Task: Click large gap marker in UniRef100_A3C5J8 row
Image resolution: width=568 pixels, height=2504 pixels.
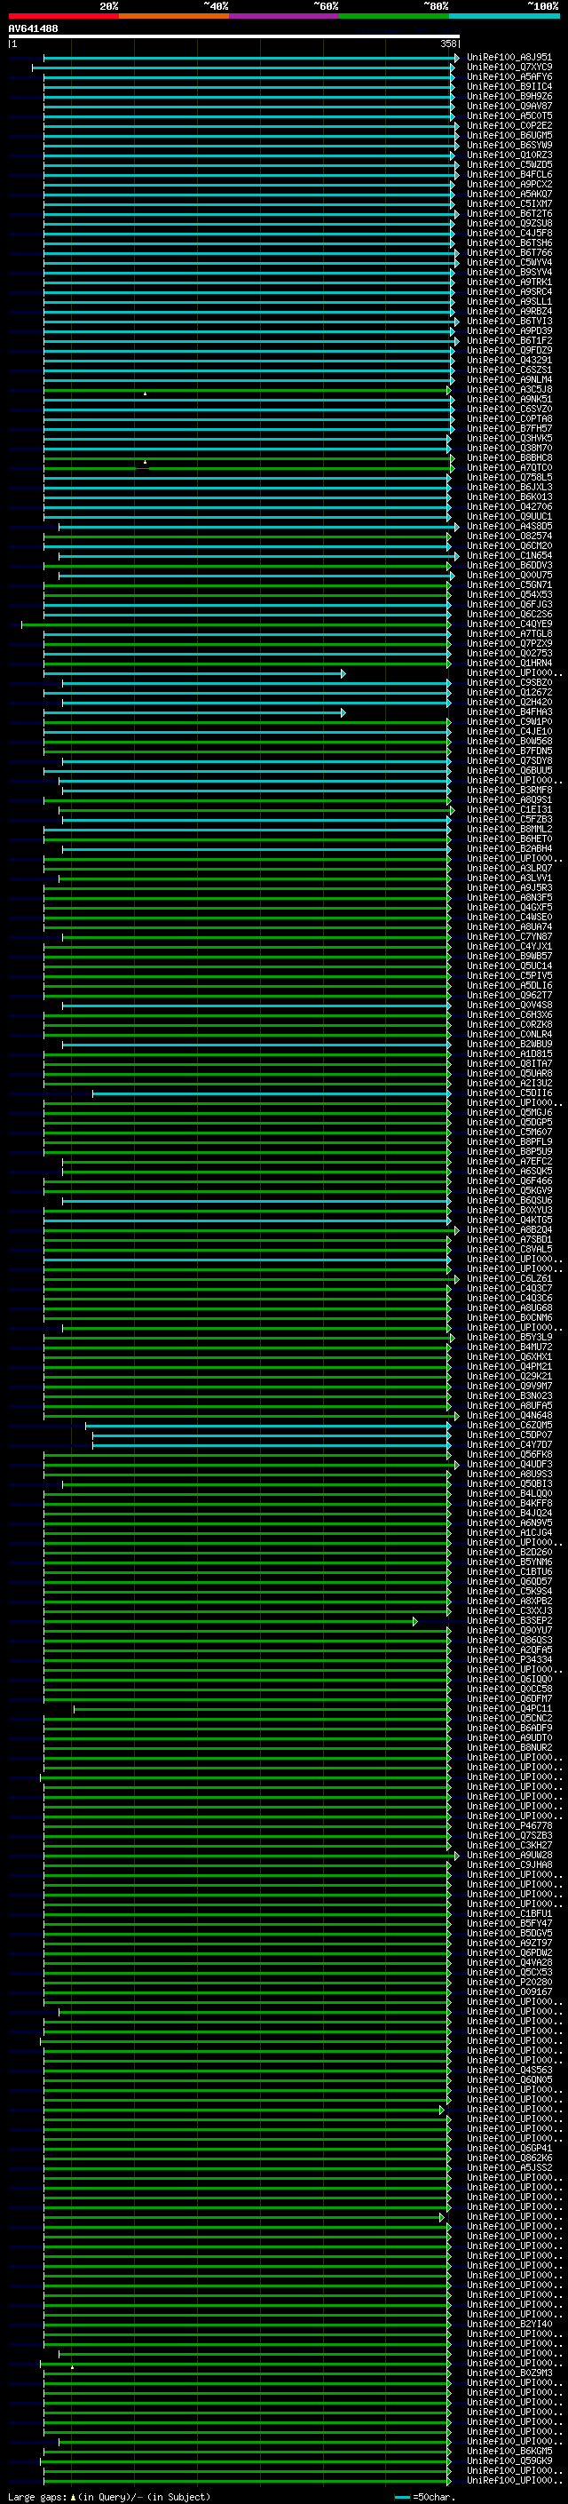Action: [145, 393]
